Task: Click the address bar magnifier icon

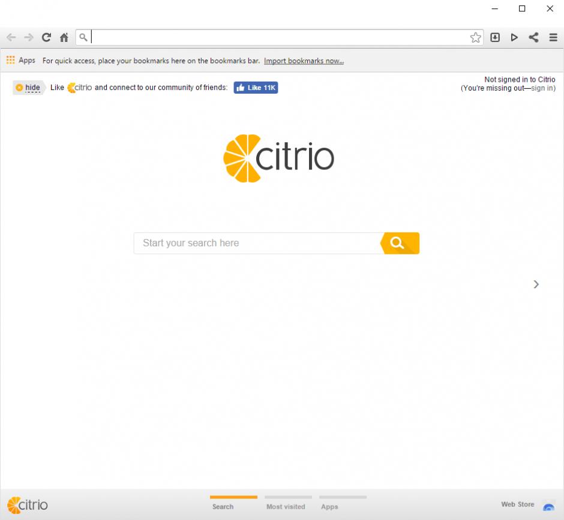Action: [83, 37]
